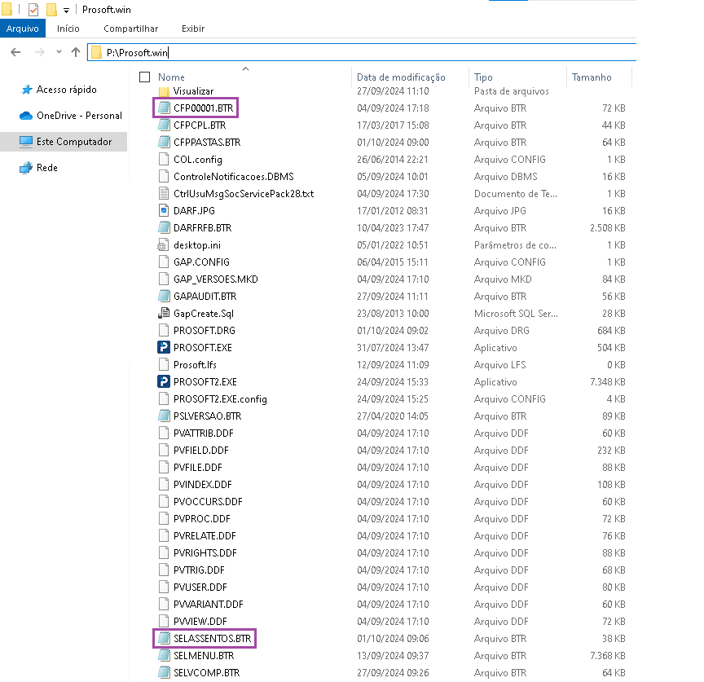Click the SELMENU.BTR file icon

(x=164, y=655)
